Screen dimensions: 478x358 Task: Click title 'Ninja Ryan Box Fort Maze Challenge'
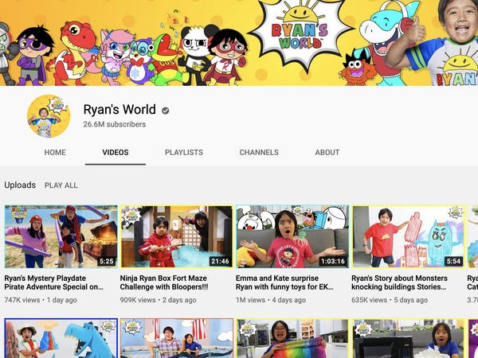164,282
